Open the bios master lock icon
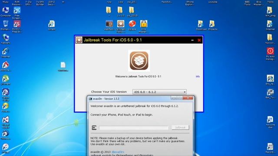This screenshot has height=156, width=278. [x=143, y=26]
